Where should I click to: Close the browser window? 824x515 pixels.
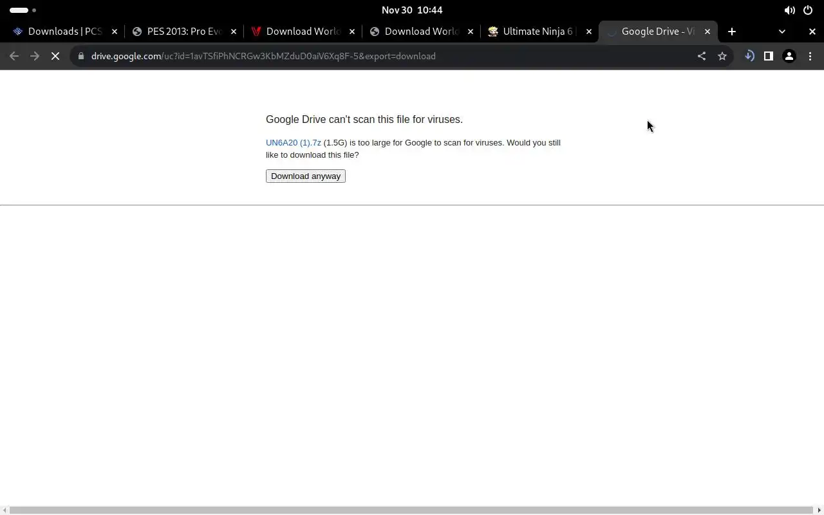812,31
